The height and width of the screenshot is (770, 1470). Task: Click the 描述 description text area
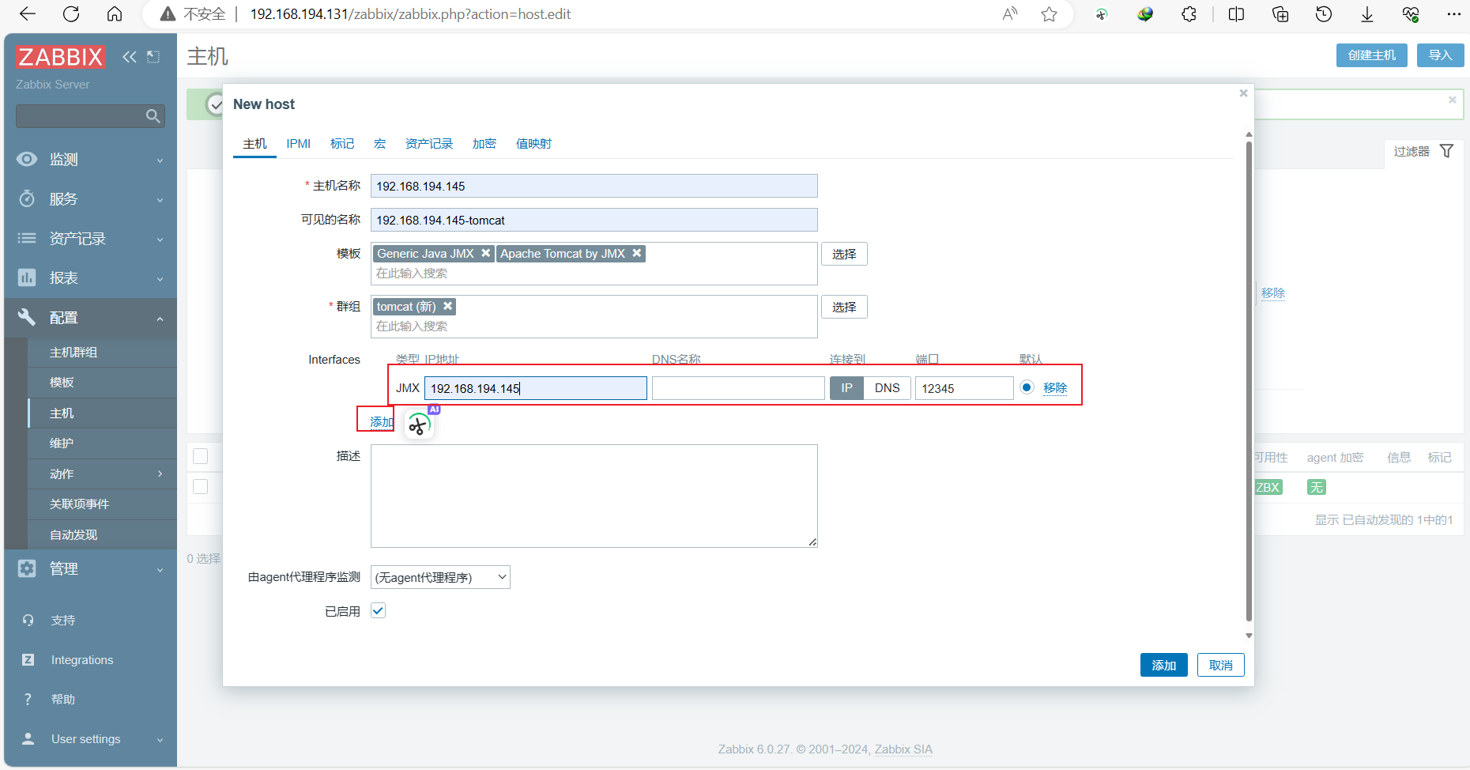point(594,496)
